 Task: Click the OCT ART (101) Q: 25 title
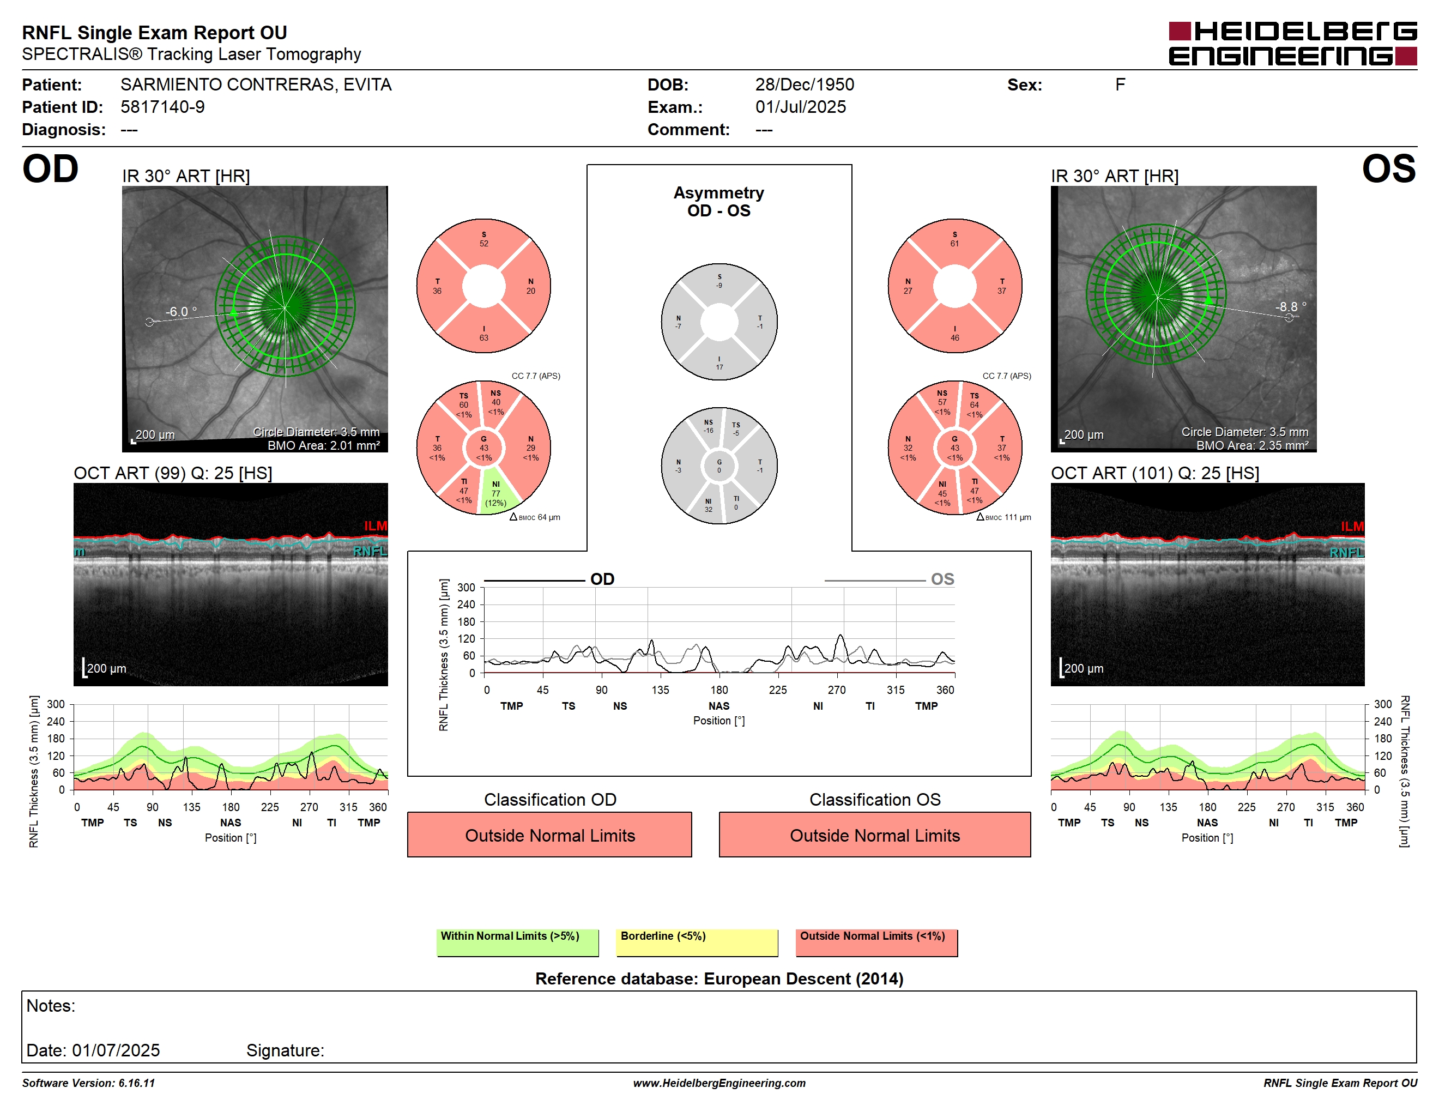pyautogui.click(x=1155, y=473)
